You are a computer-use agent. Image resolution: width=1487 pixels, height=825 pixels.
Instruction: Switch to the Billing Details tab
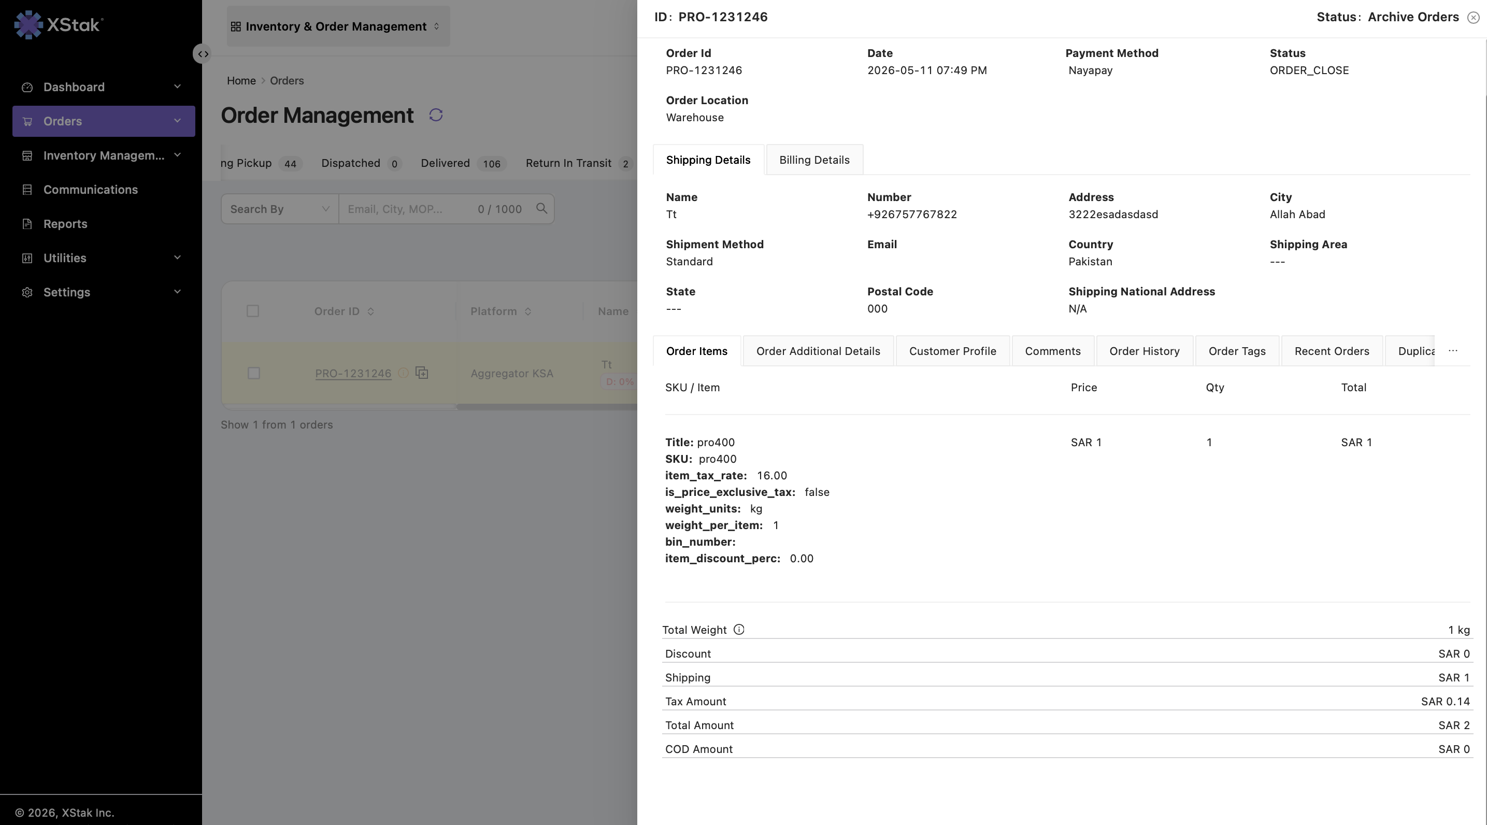(x=814, y=160)
